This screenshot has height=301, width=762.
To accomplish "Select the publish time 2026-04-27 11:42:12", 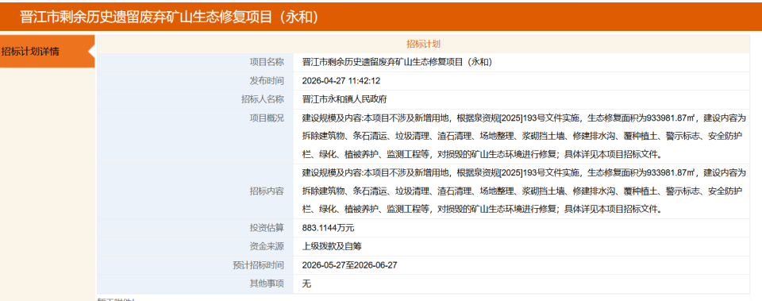I will (x=341, y=81).
